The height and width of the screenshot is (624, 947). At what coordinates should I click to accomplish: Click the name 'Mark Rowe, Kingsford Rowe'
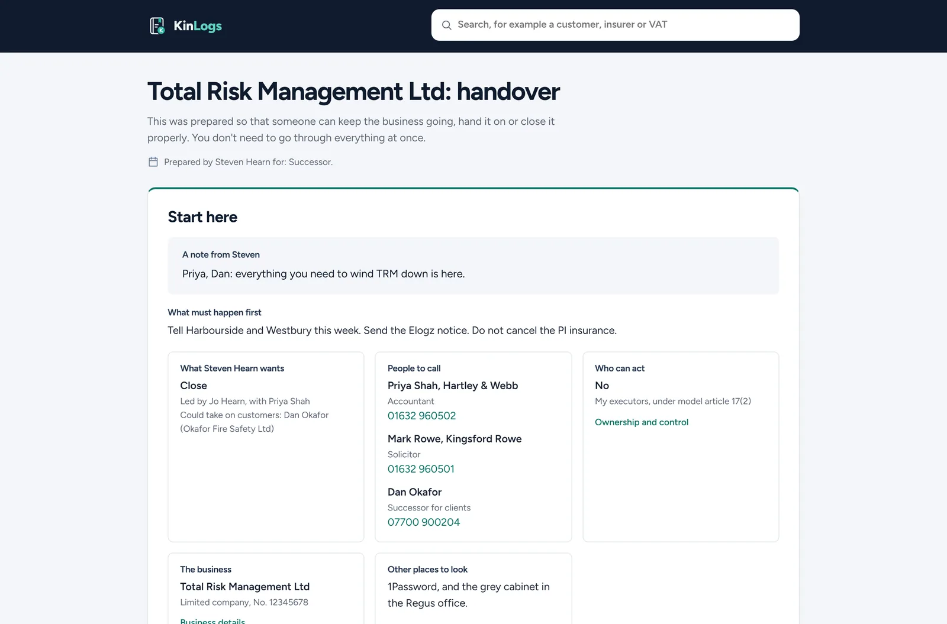[455, 439]
